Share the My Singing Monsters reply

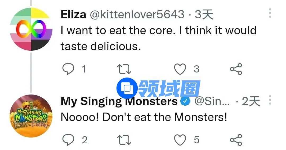tap(236, 140)
